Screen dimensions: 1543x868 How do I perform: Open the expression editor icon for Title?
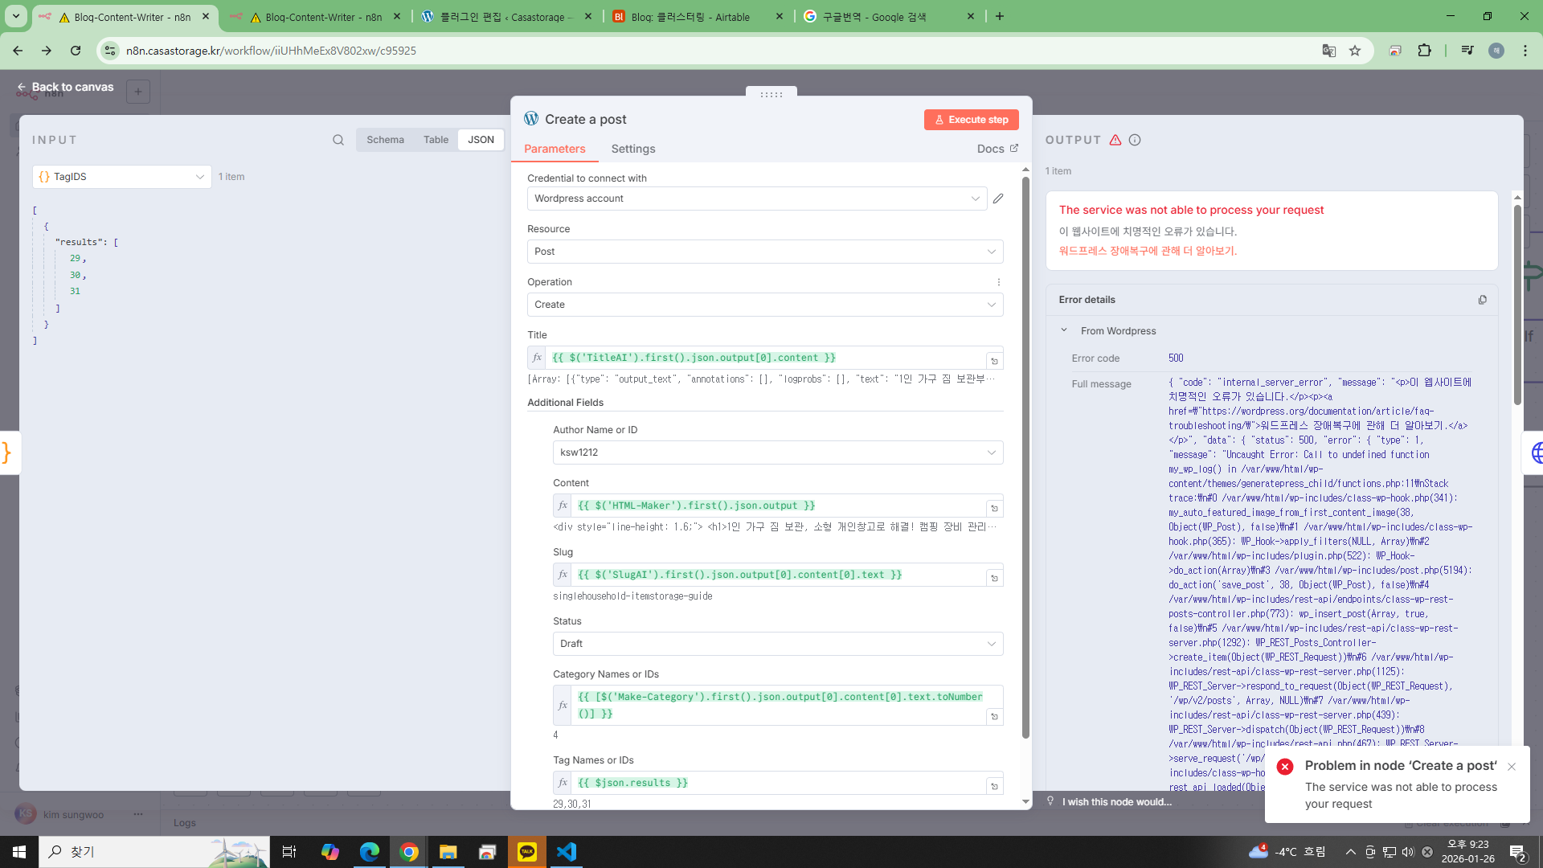994,361
